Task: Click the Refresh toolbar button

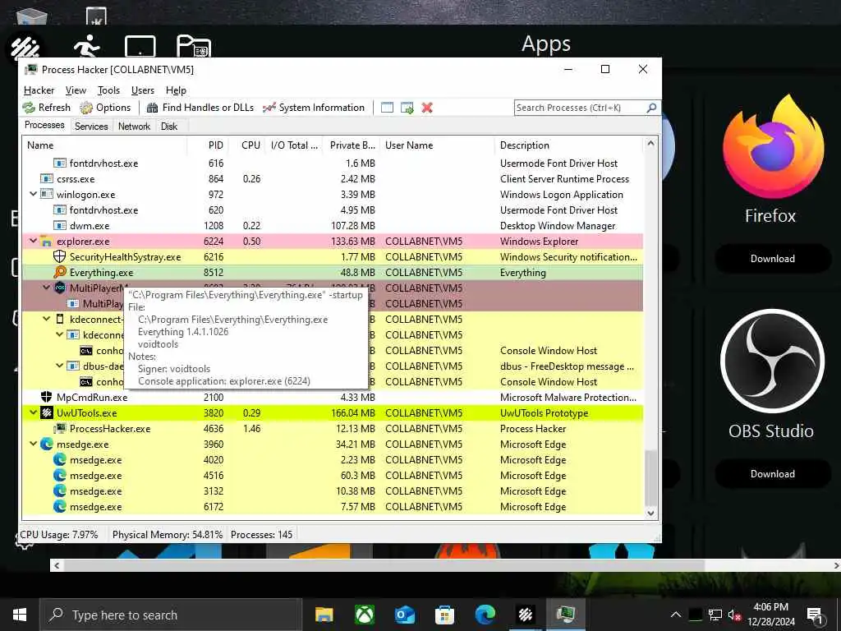Action: click(47, 108)
